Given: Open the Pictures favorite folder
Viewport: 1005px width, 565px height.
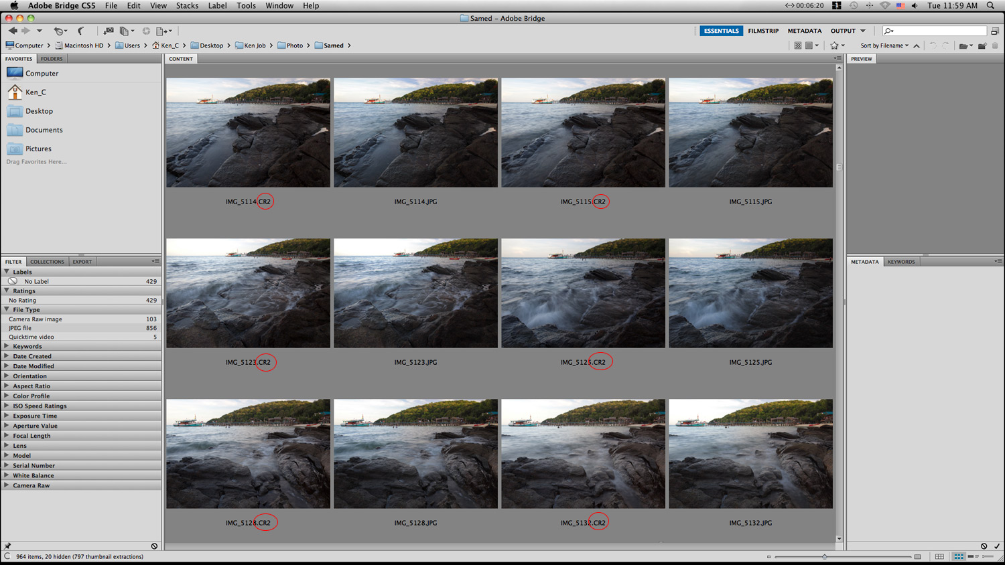Looking at the screenshot, I should tap(38, 149).
